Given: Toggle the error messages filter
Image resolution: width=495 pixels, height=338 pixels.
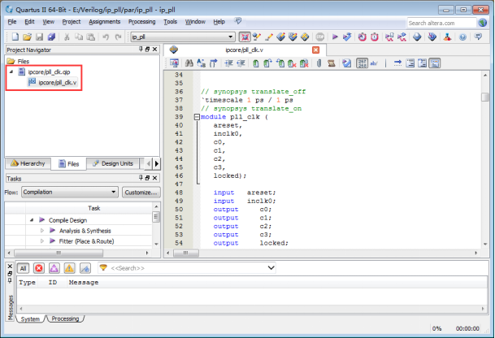Looking at the screenshot, I should pos(38,268).
